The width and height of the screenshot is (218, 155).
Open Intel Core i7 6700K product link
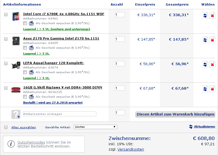pos(64,14)
